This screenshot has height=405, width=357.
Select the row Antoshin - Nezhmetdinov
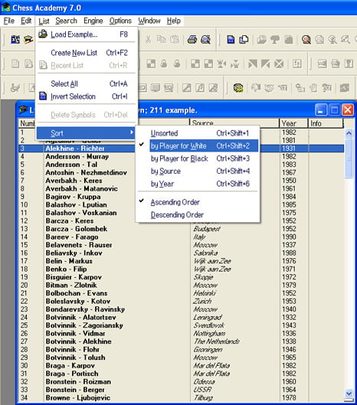point(181,172)
